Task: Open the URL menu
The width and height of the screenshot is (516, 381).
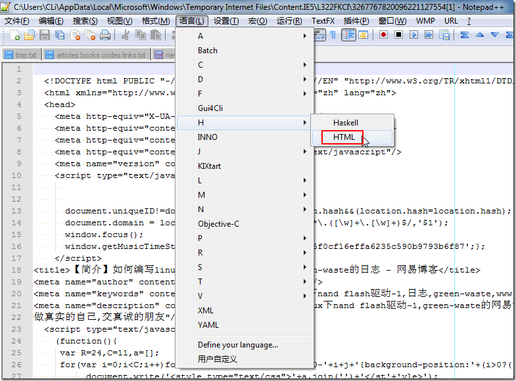Action: coord(451,21)
